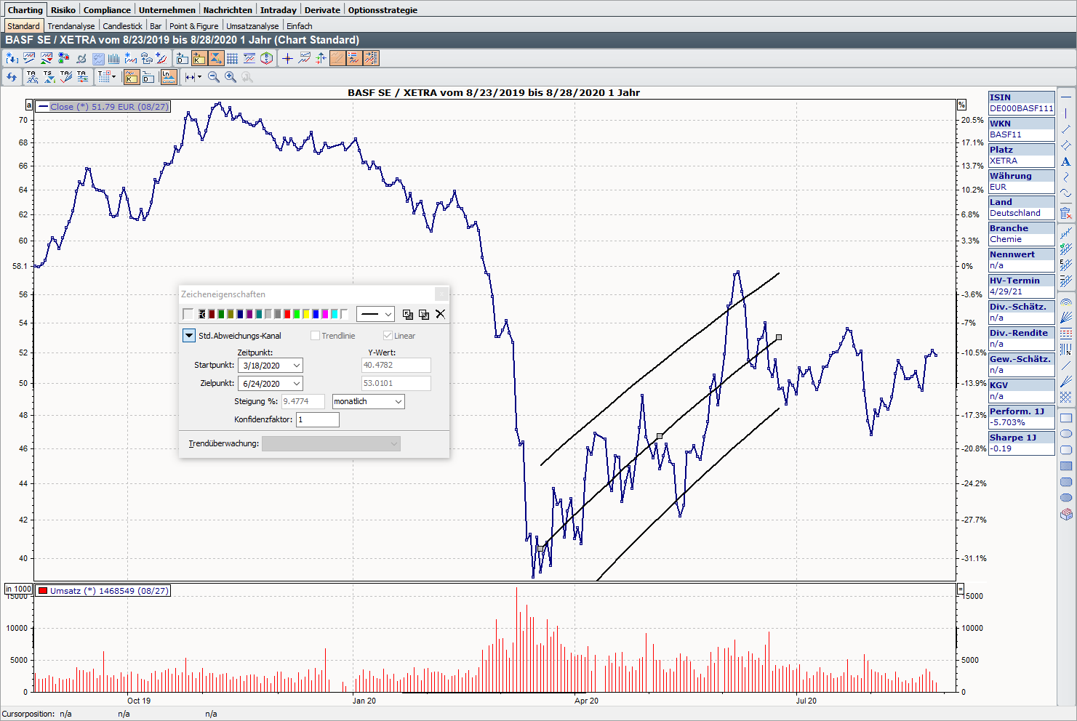Enable the Trendlinie checkbox
Viewport: 1077px width, 721px height.
(x=315, y=336)
